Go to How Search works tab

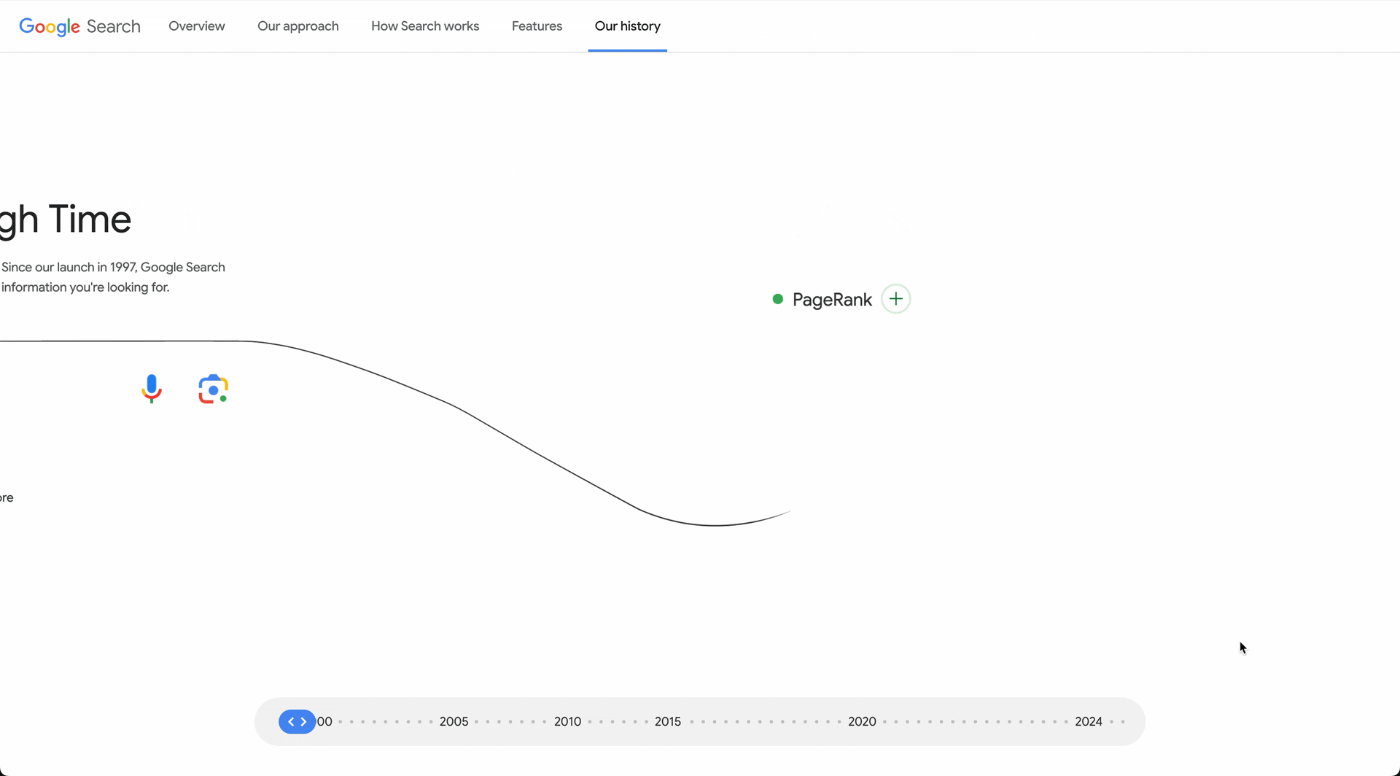pyautogui.click(x=425, y=26)
